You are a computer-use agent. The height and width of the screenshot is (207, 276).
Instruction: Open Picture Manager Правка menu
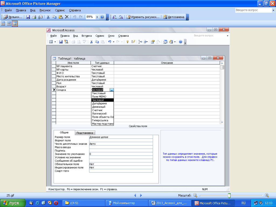[x=21, y=10]
